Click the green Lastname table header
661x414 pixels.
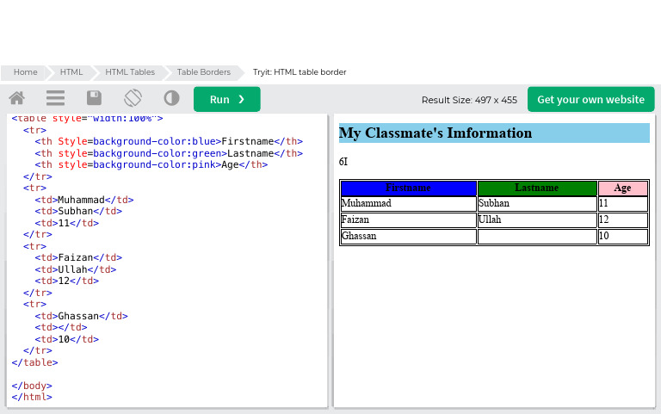point(536,188)
